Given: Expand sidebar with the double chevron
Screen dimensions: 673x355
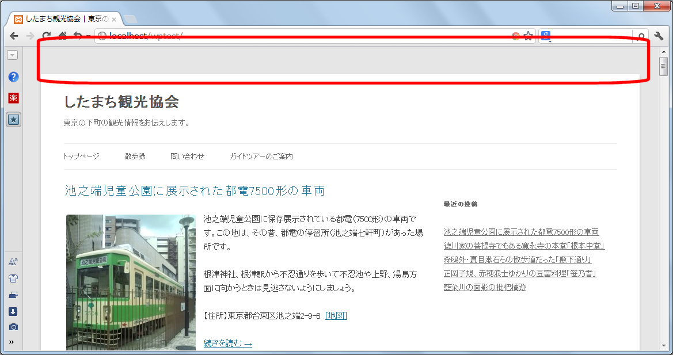Looking at the screenshot, I should pyautogui.click(x=12, y=342).
